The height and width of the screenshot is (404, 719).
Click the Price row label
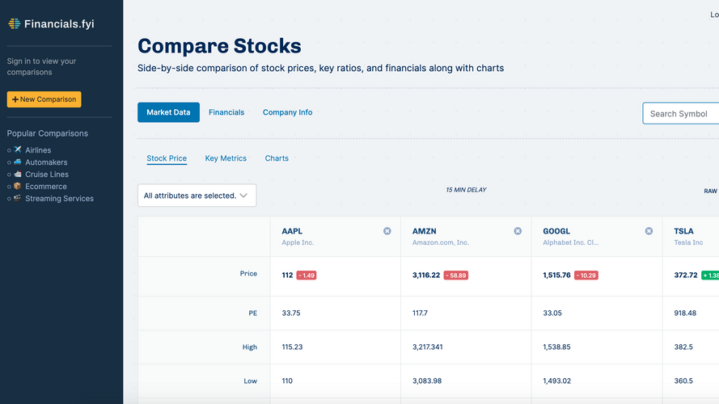click(x=248, y=273)
